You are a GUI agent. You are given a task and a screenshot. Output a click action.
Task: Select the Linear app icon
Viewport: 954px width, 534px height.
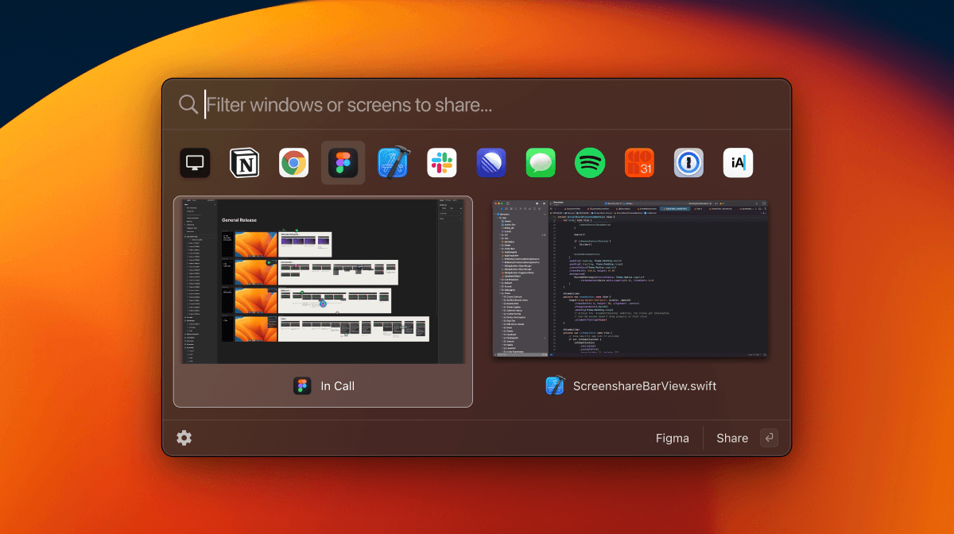click(491, 163)
